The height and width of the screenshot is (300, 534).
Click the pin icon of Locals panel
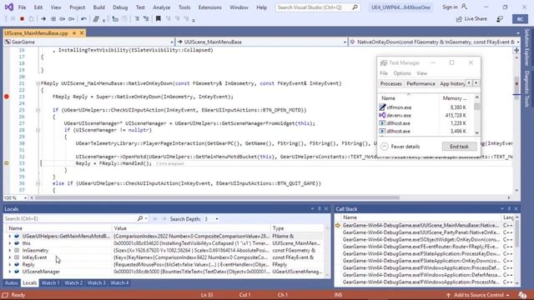[x=320, y=209]
